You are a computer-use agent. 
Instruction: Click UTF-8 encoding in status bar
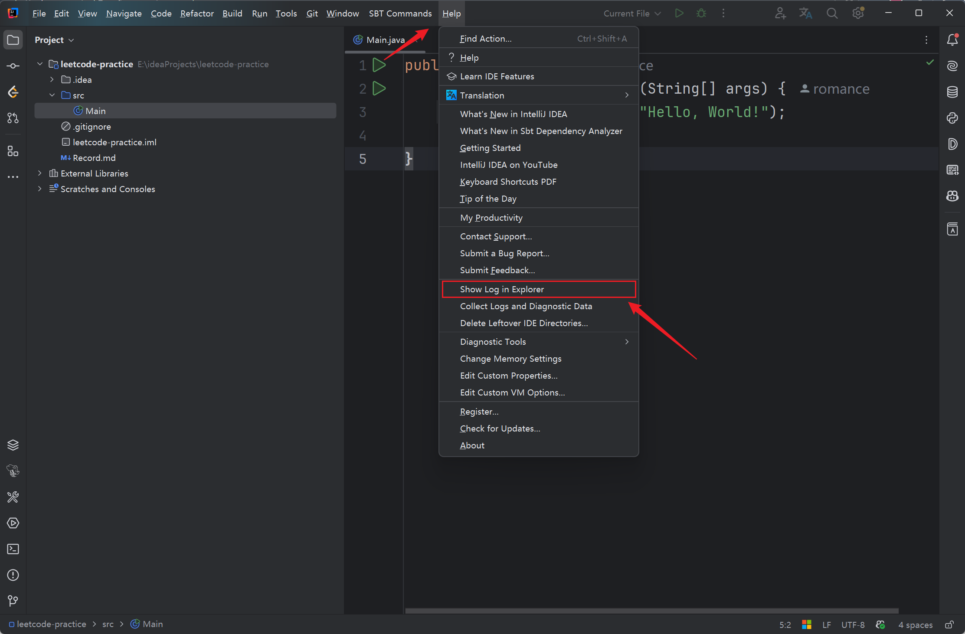pos(853,624)
